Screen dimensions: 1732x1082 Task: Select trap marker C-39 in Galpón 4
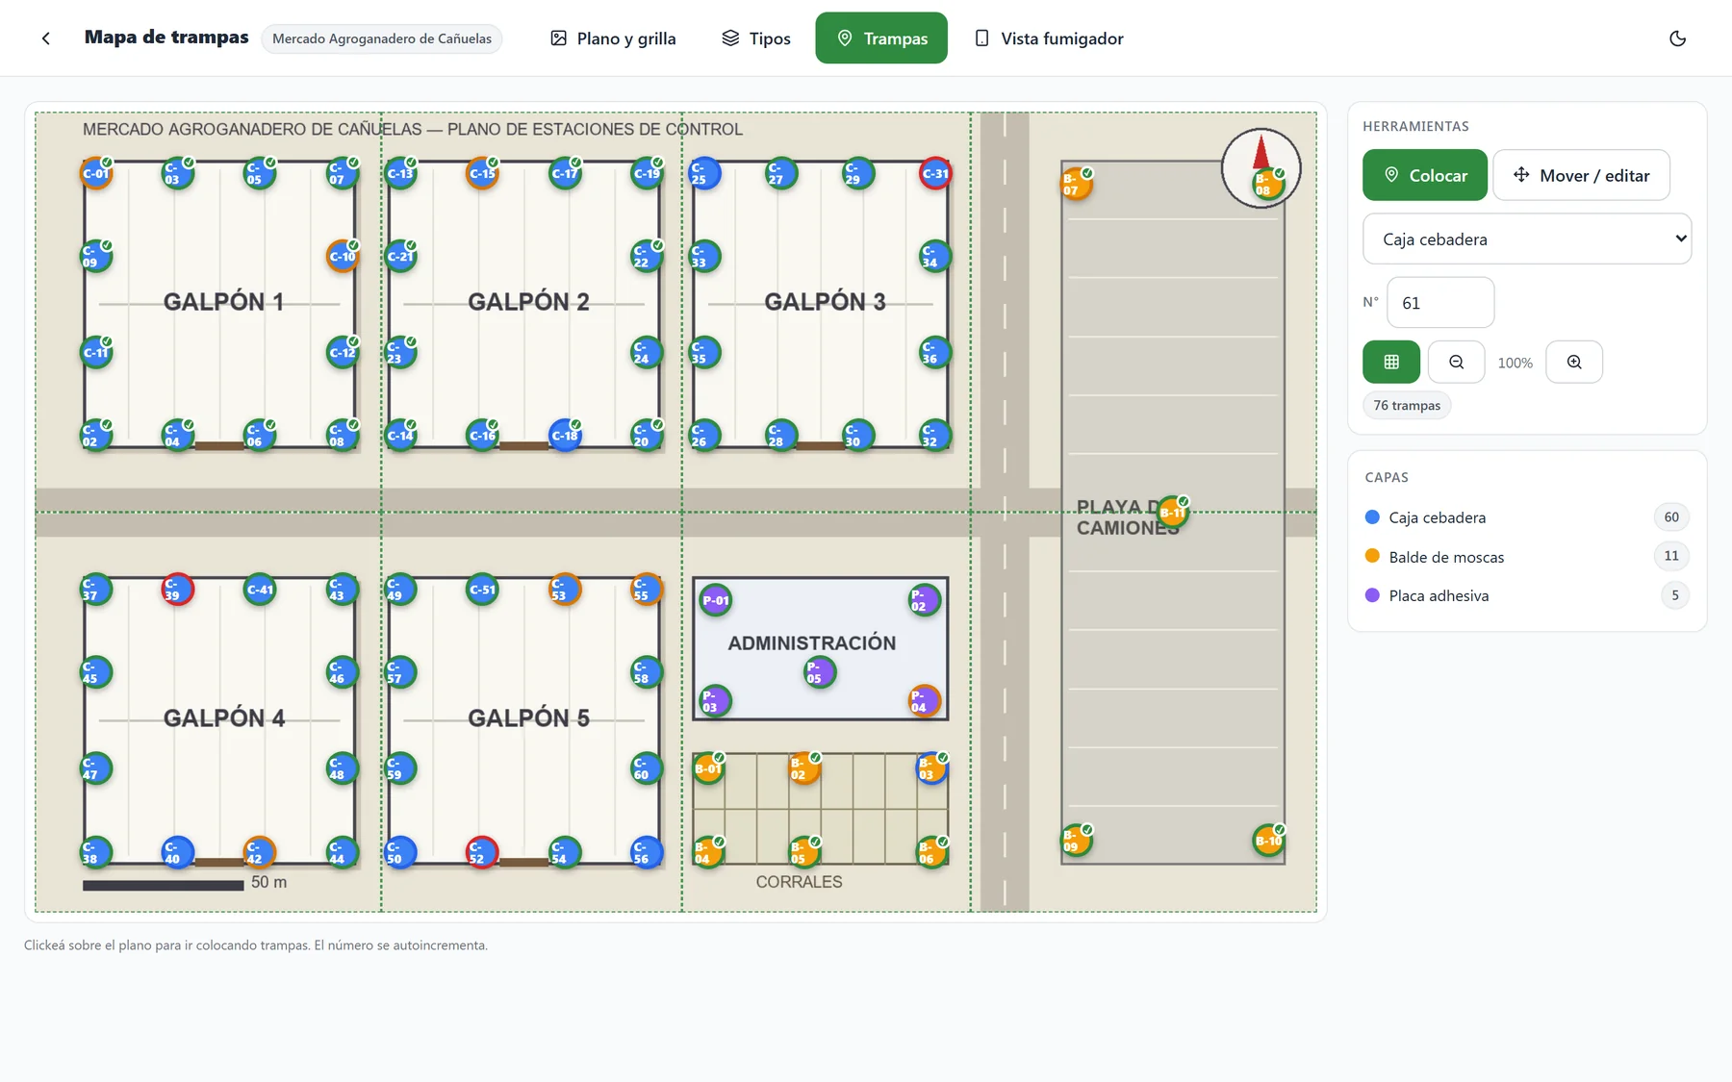[x=178, y=590]
